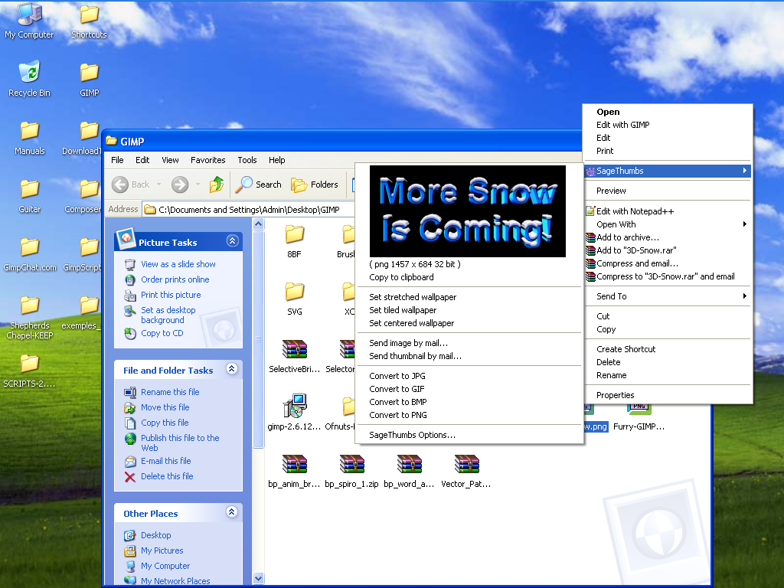
Task: Select the Vector_Pat... archive file
Action: 466,471
